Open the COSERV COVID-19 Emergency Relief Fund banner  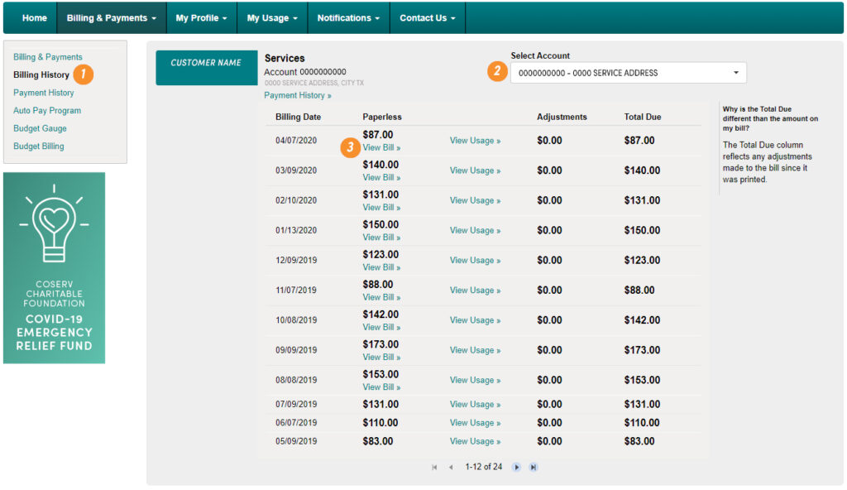pos(54,268)
